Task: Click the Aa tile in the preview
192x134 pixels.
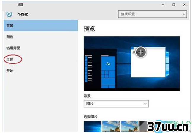Action: 108,63
